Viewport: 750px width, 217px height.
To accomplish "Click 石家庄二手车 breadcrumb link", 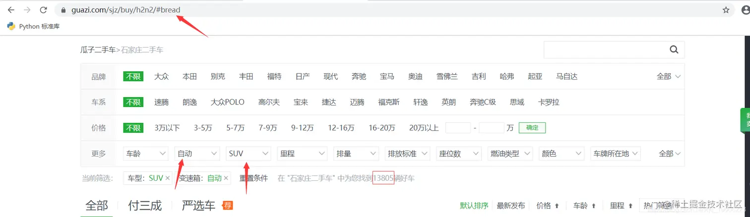I will tap(142, 50).
